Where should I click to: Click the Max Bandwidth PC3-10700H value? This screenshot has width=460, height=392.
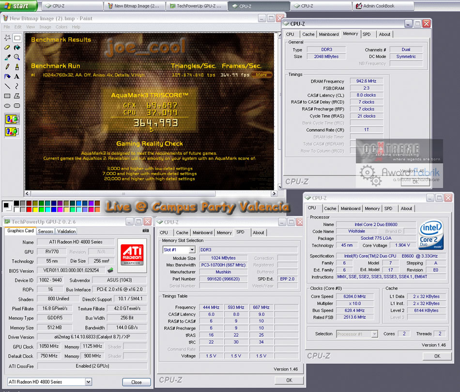click(x=223, y=265)
